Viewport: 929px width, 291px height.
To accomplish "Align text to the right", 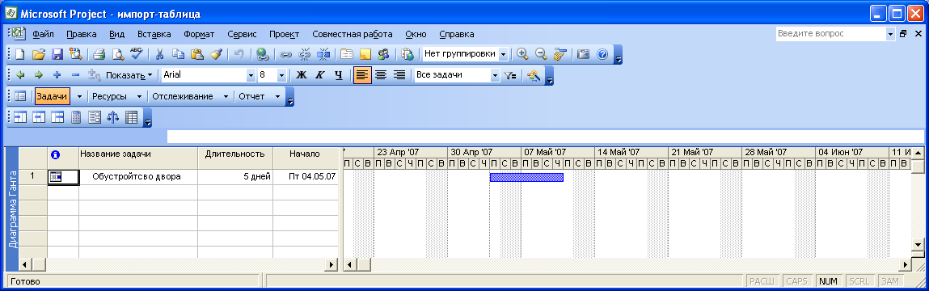I will (x=400, y=75).
